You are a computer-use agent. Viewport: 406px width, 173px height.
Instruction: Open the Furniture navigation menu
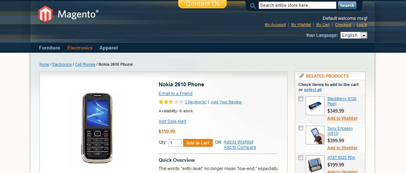click(50, 48)
